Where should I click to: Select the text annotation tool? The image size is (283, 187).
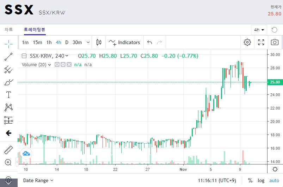coord(8,95)
